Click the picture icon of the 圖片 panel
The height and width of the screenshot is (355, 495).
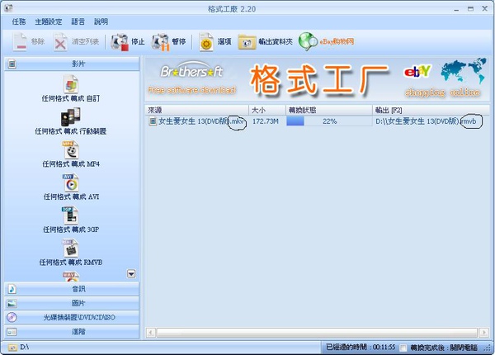[x=12, y=303]
